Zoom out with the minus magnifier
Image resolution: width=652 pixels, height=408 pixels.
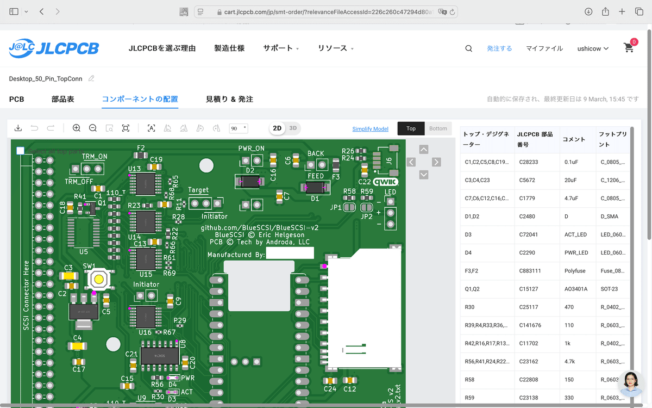[93, 128]
